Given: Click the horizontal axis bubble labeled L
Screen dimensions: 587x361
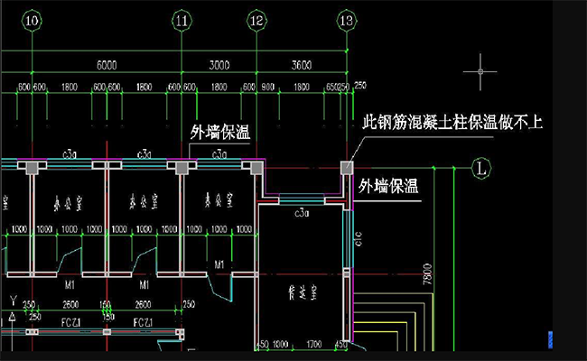Looking at the screenshot, I should click(481, 167).
